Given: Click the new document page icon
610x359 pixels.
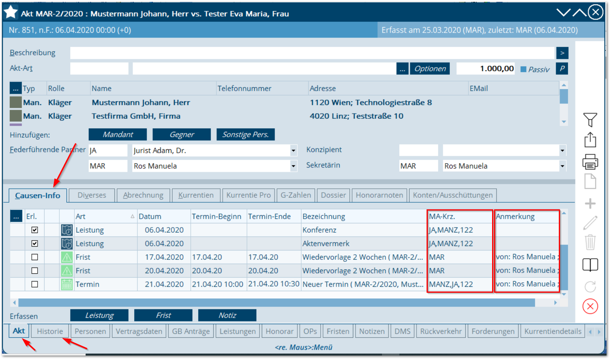Looking at the screenshot, I should click(x=590, y=181).
